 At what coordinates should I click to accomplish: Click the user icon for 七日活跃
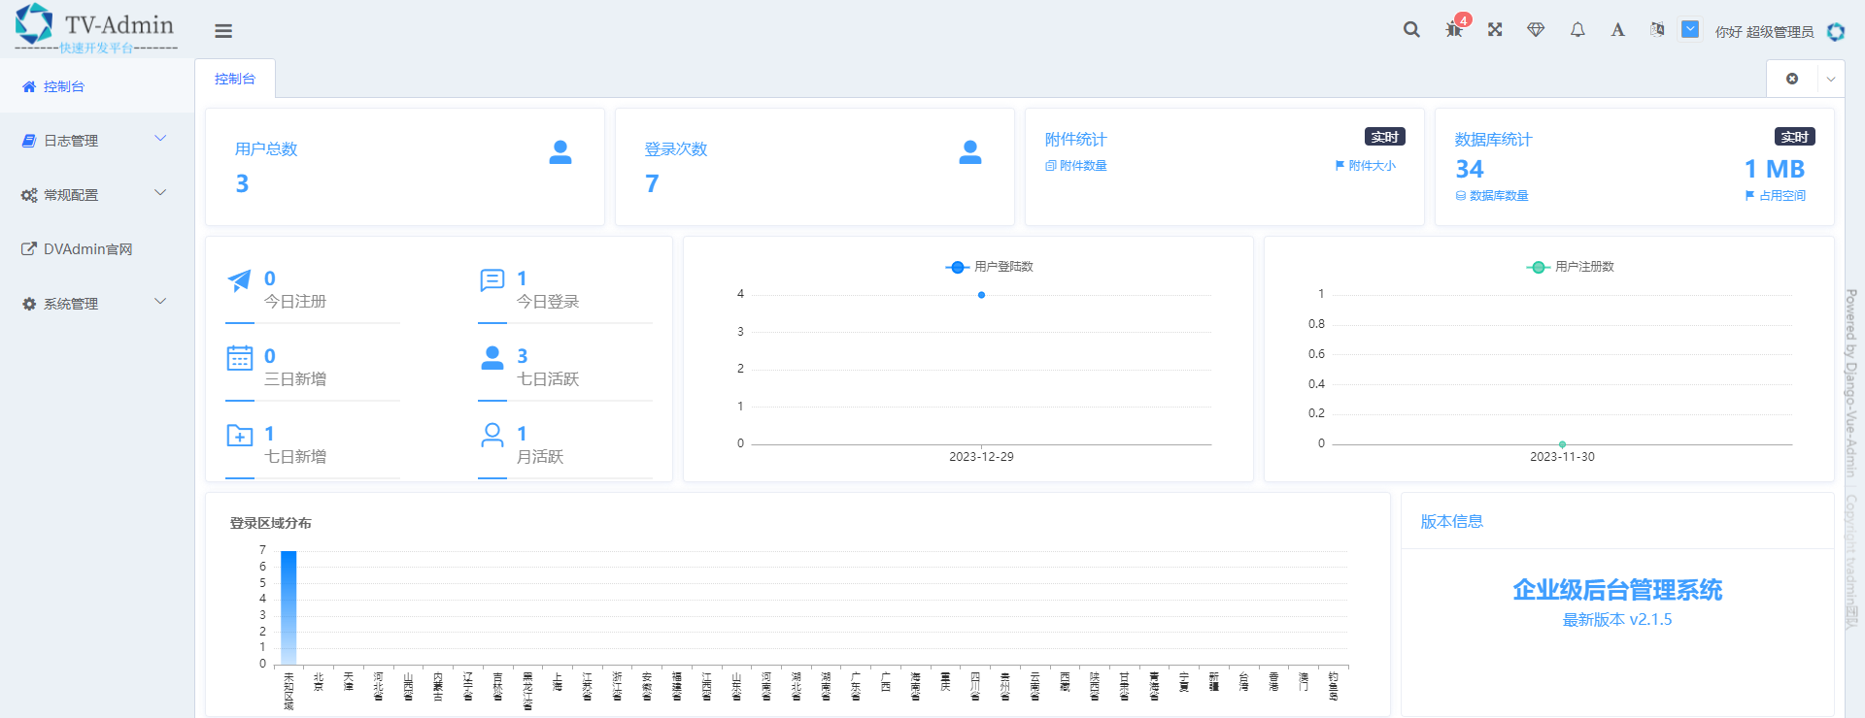492,358
